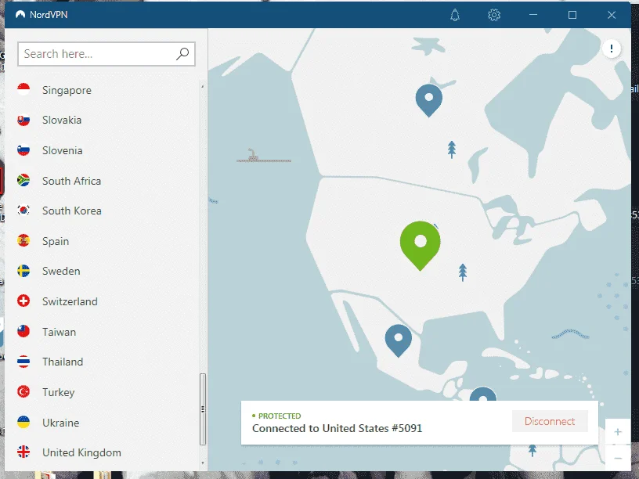Zoom out on the map
Viewport: 639px width, 479px height.
(x=618, y=458)
